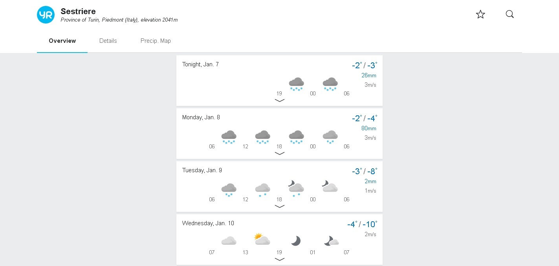Click Monday's 80mm precipitation value
This screenshot has width=559, height=266.
pos(369,128)
